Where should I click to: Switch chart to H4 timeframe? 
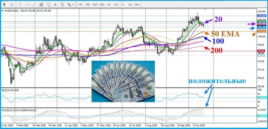click(116, 5)
